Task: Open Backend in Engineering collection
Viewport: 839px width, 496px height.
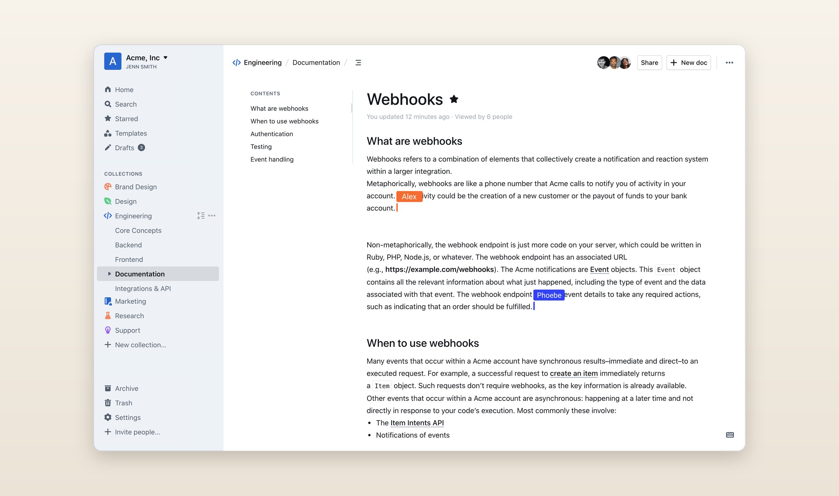Action: click(x=128, y=245)
